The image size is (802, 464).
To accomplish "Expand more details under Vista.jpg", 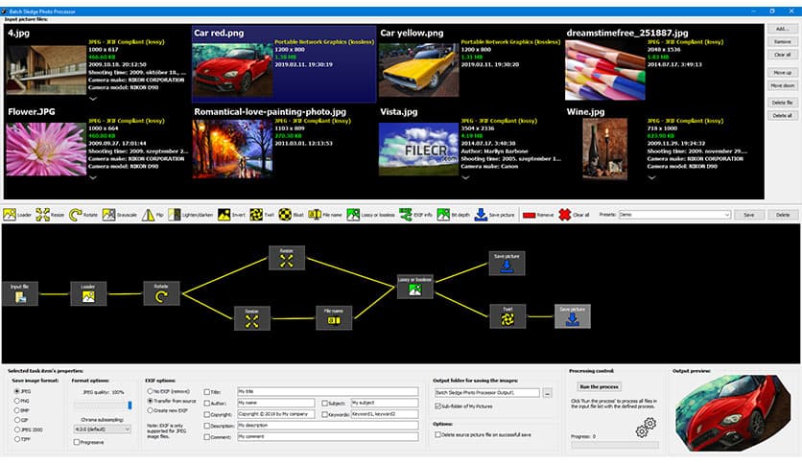I will point(465,177).
